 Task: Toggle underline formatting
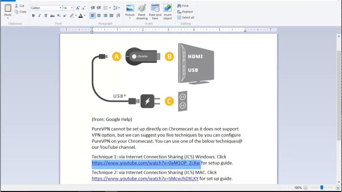pos(46,16)
